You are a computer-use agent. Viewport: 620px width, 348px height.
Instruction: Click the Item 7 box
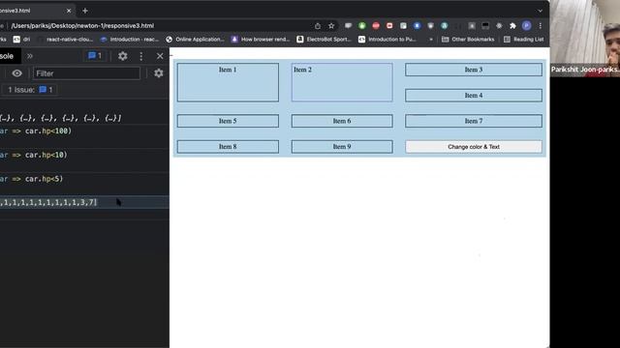[474, 121]
